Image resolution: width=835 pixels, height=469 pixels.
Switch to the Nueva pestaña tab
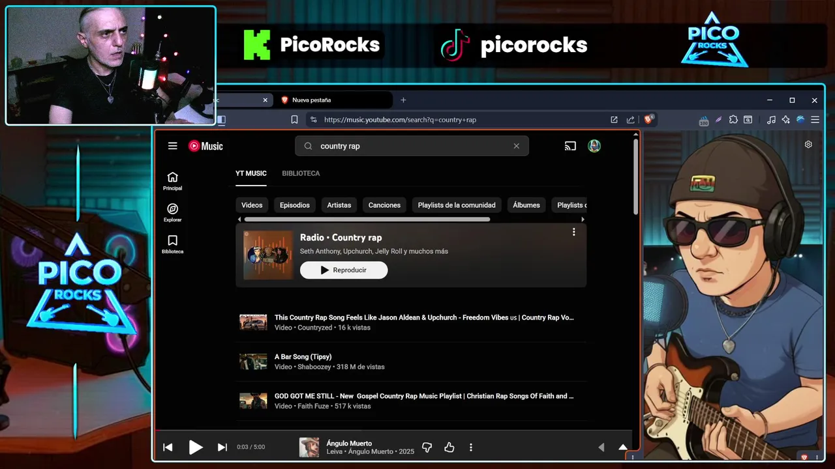pos(312,100)
